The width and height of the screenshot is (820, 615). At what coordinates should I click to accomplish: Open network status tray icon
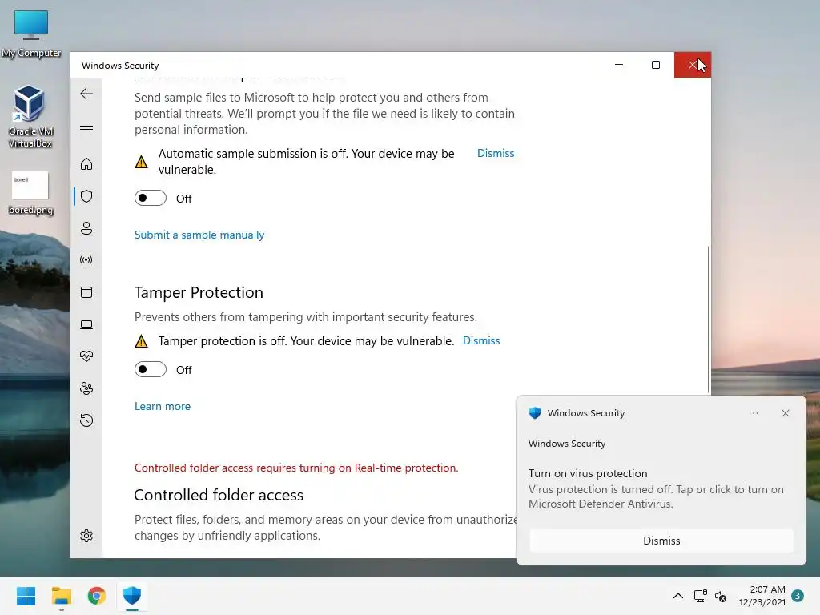(x=700, y=596)
